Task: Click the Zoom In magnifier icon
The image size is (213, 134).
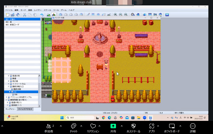Action: click(115, 15)
